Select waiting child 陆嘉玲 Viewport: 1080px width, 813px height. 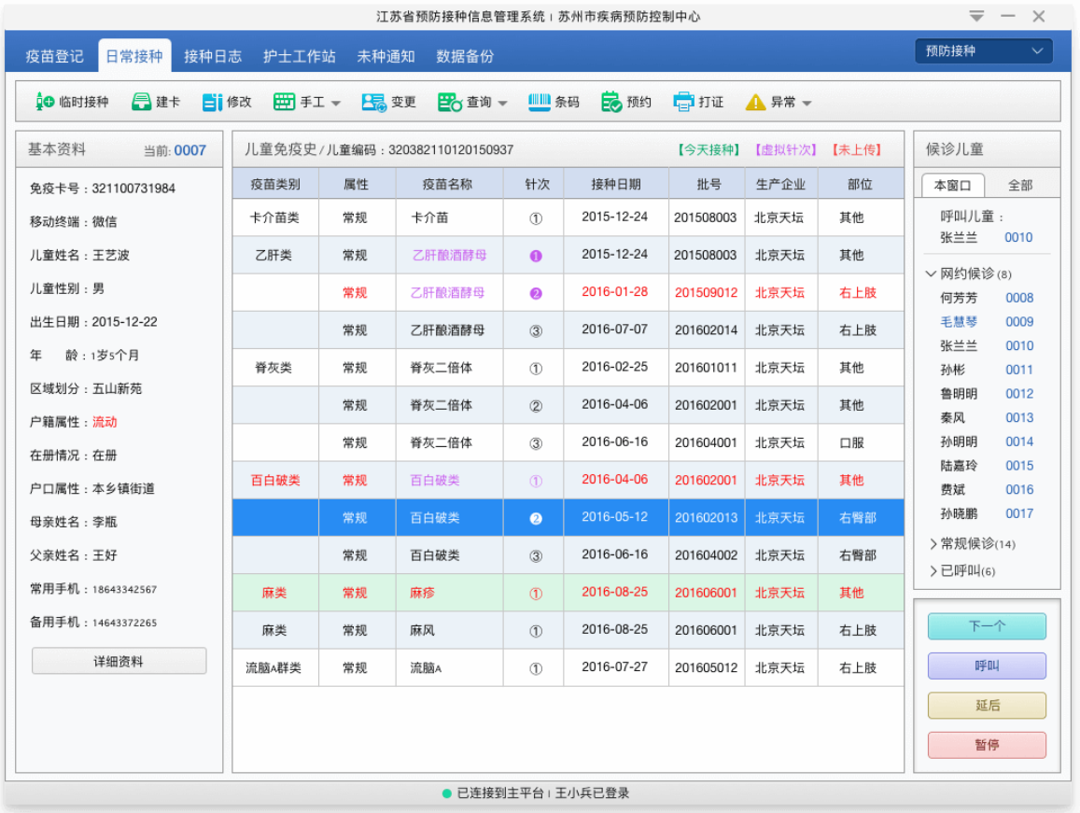959,466
